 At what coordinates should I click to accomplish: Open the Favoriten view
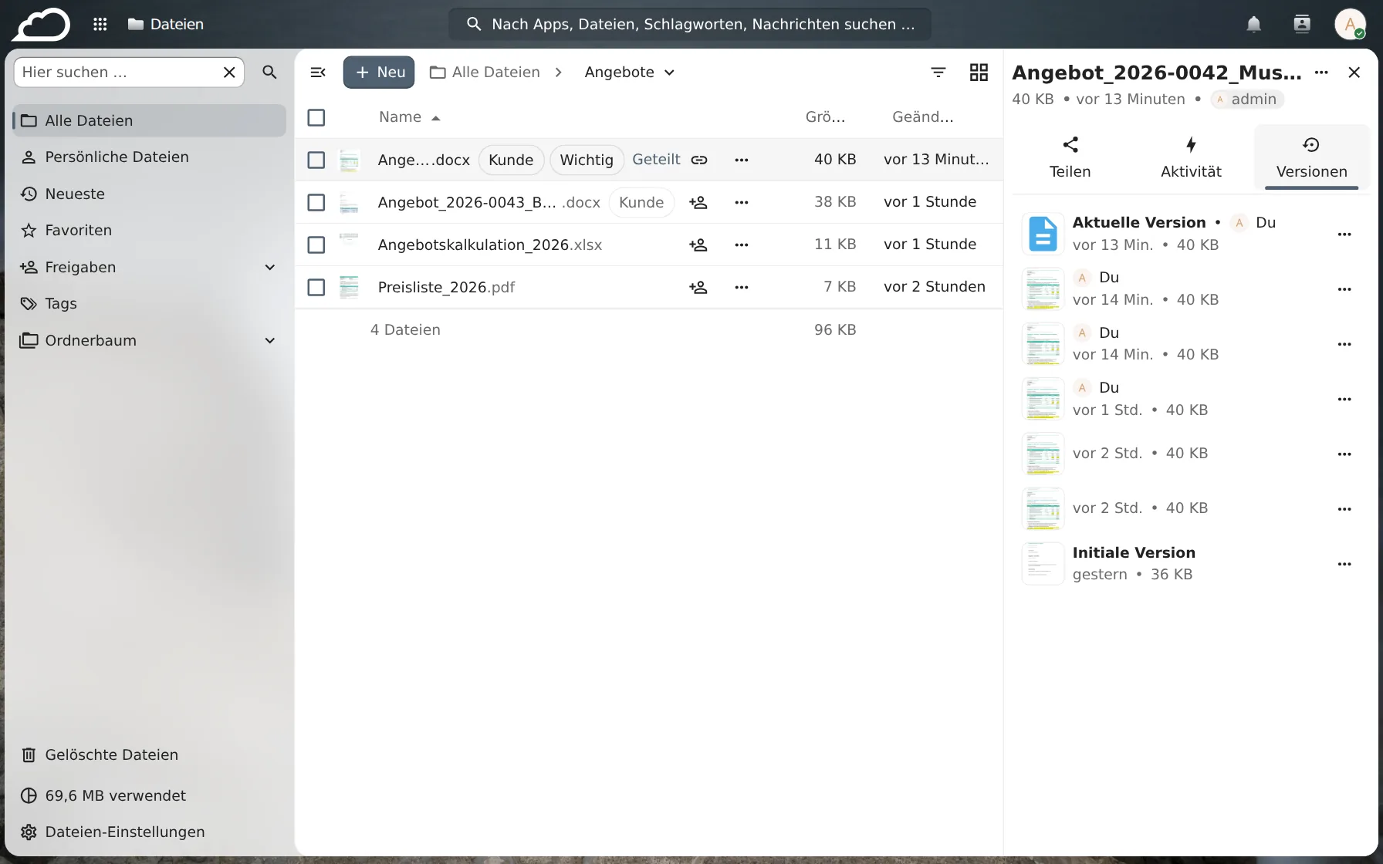coord(150,230)
